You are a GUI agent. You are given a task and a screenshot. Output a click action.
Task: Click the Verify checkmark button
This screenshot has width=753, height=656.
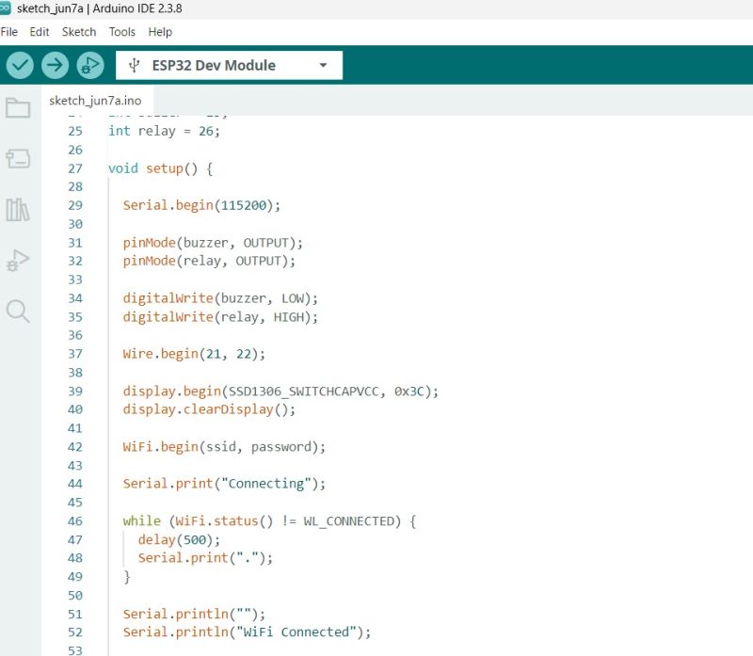20,65
